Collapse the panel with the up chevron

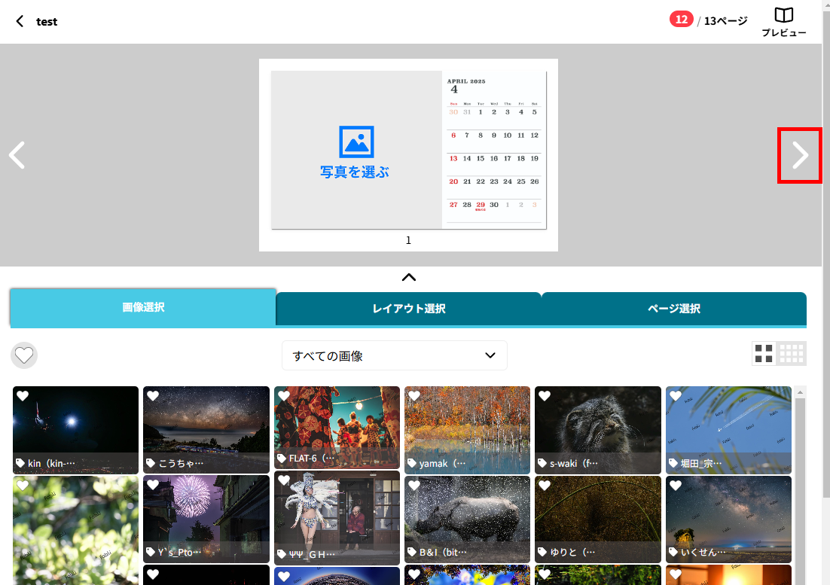[408, 277]
